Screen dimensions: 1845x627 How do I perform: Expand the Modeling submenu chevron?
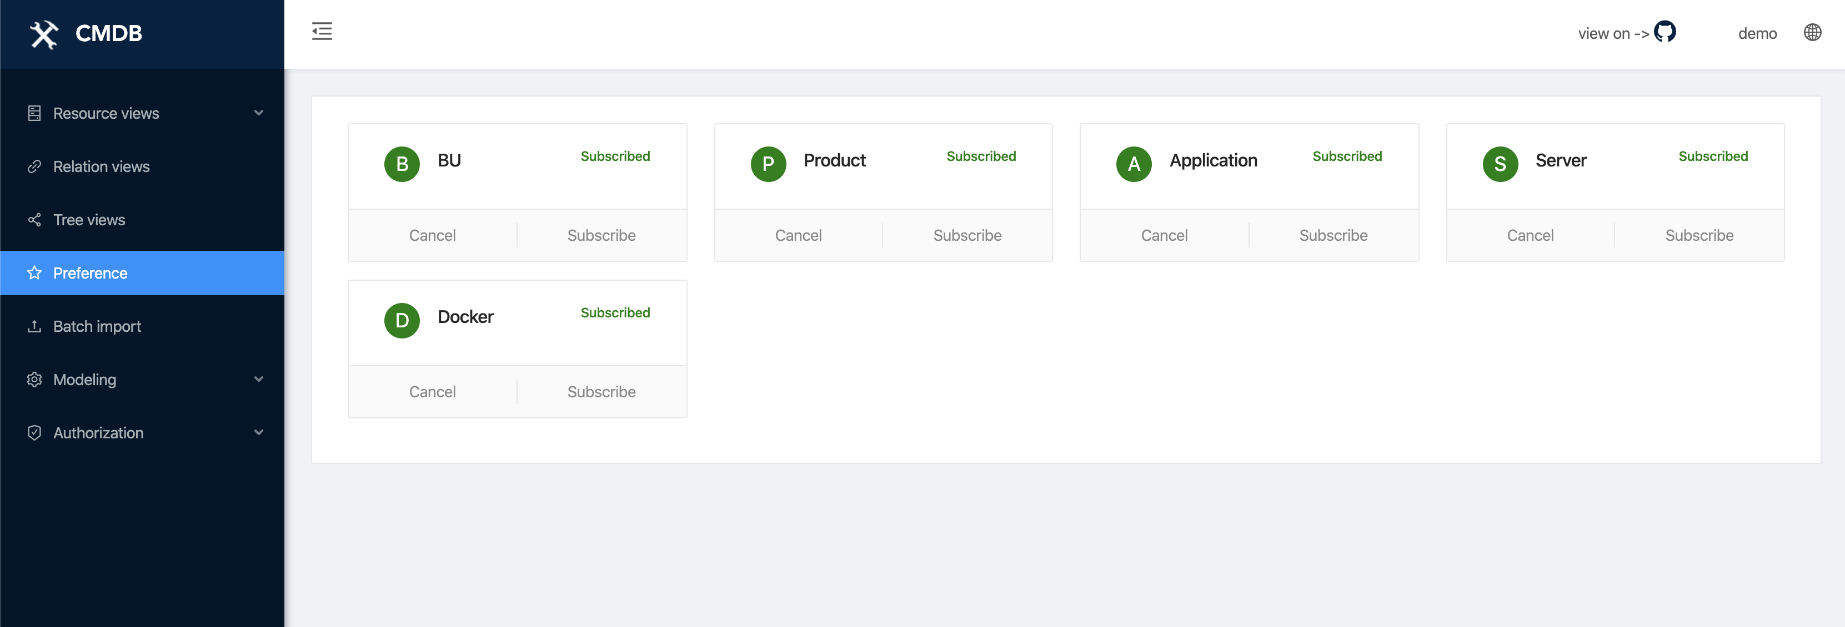coord(259,380)
